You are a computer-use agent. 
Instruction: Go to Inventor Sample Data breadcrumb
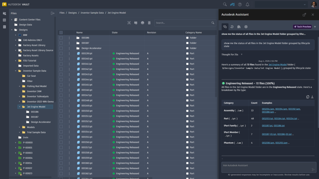pyautogui.click(x=92, y=13)
